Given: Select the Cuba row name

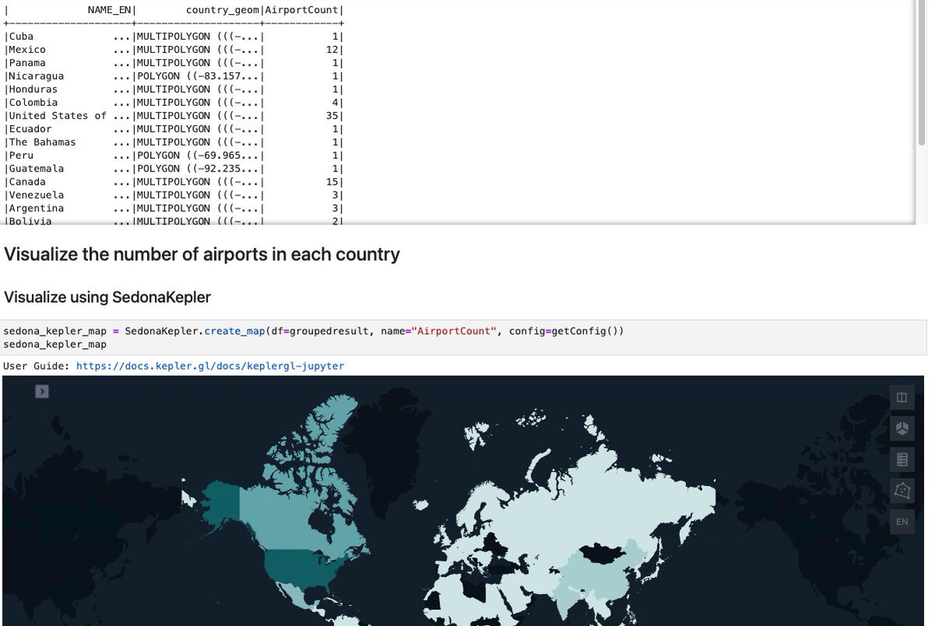Looking at the screenshot, I should pos(21,37).
